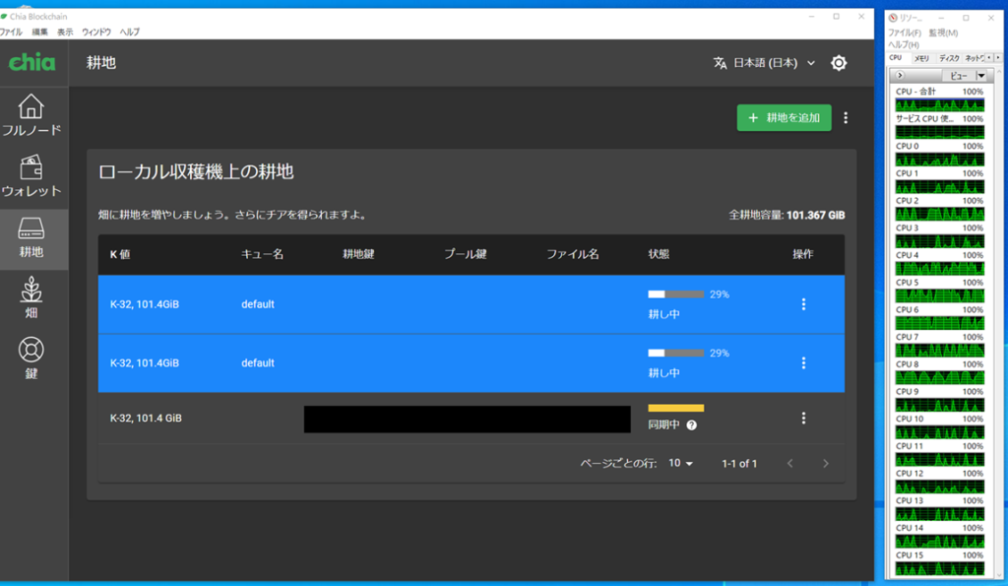Open actions menu for first 耕し中 row

tap(803, 304)
